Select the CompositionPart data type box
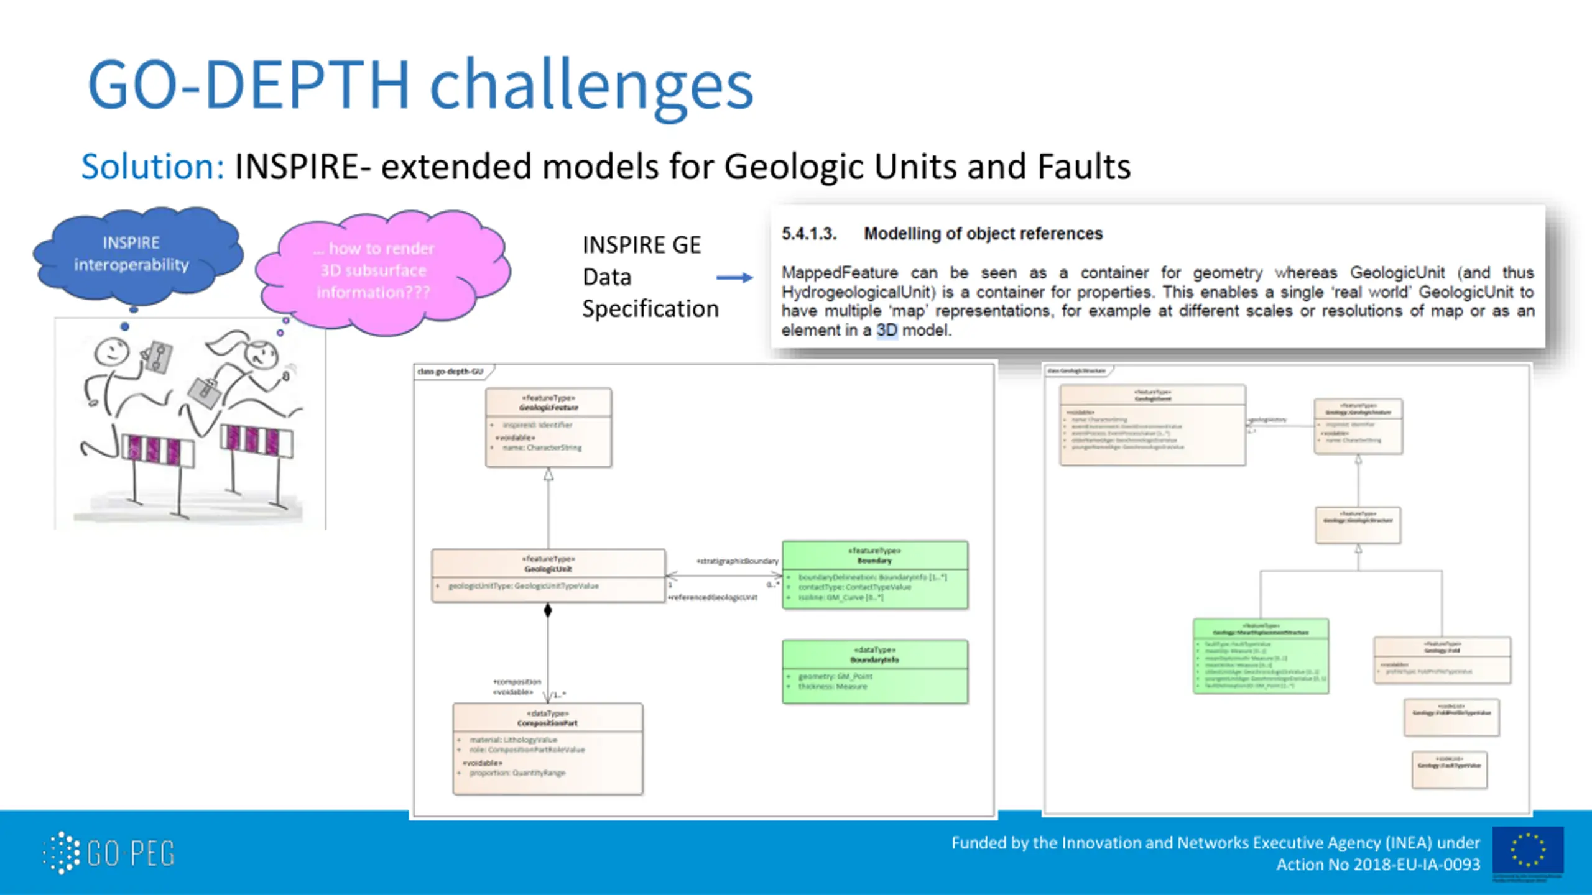 [x=548, y=749]
